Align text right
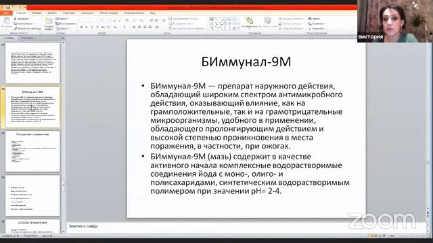The height and width of the screenshot is (243, 433). [145, 27]
